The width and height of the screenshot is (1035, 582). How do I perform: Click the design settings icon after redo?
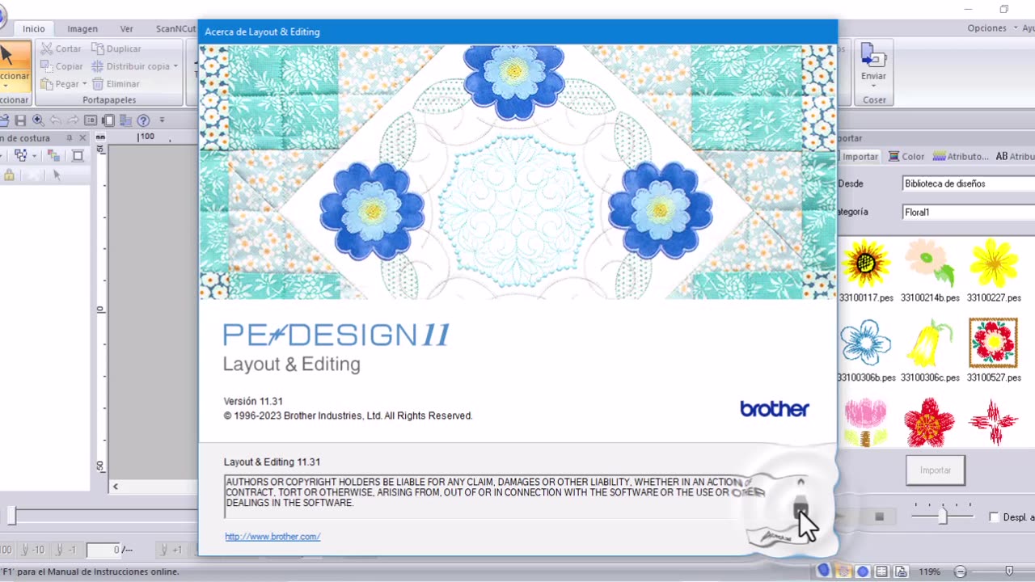[91, 120]
